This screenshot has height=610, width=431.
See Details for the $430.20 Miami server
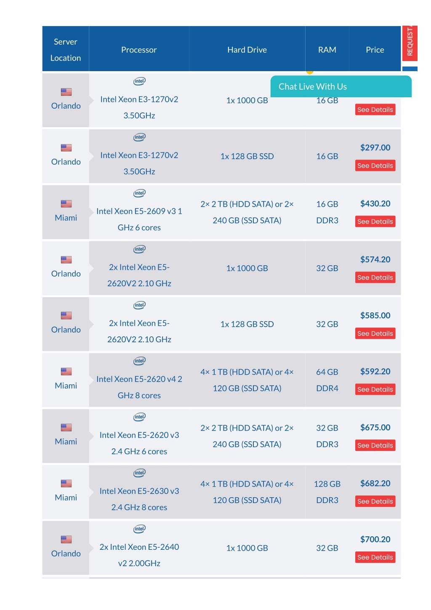coord(375,221)
